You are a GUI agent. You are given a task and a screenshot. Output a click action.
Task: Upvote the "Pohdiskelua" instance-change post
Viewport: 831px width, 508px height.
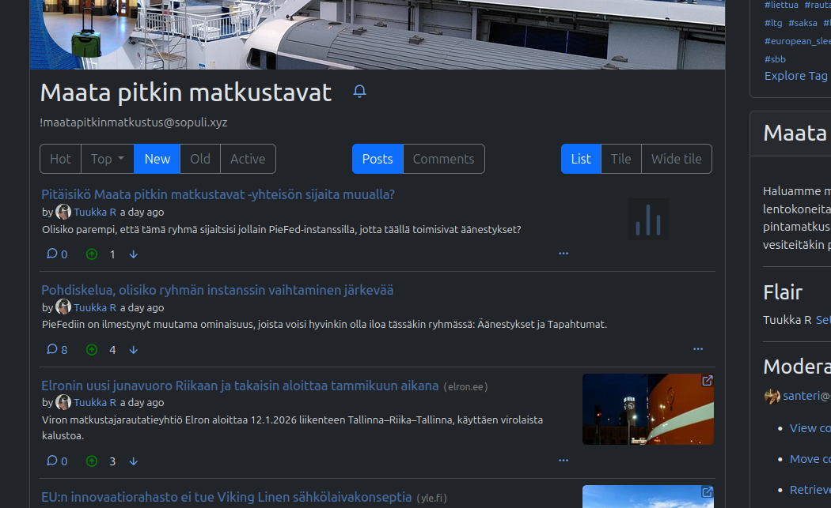click(91, 349)
